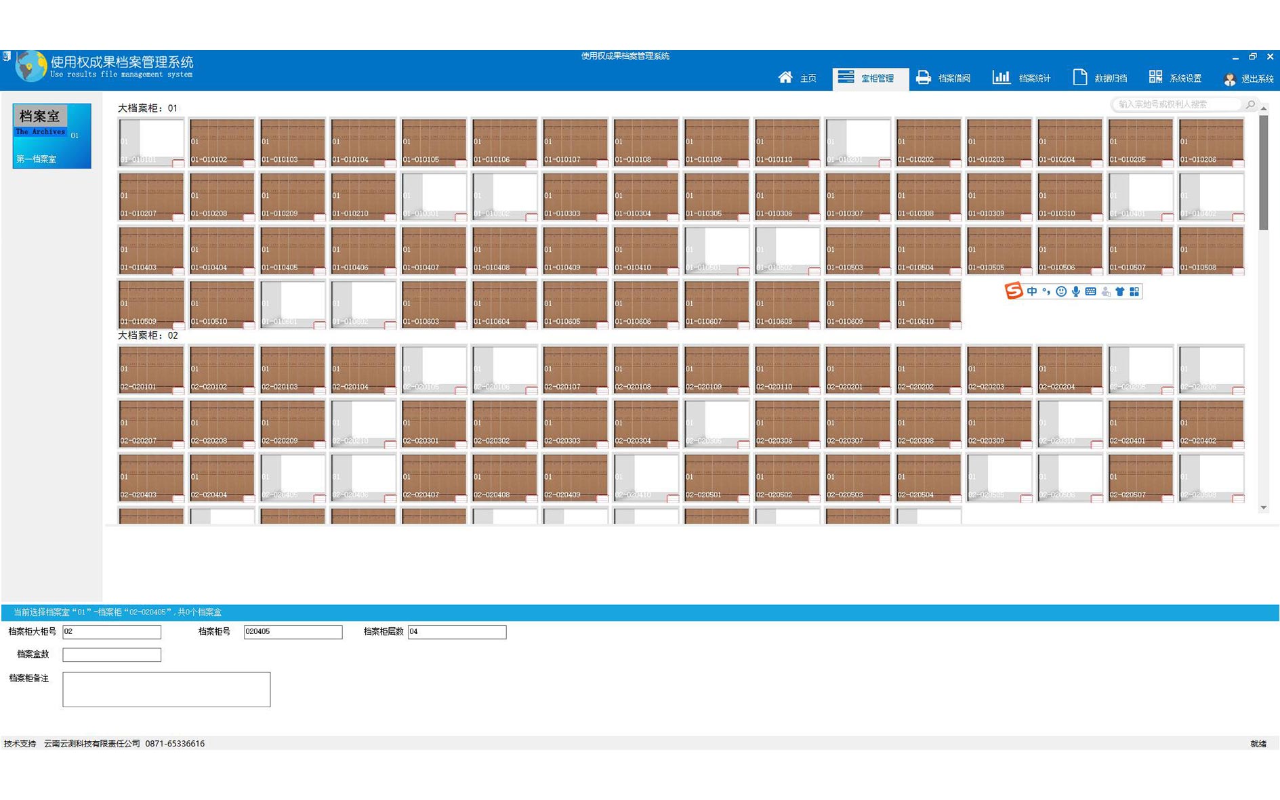Select cabinet 02-020107
The image size is (1280, 800).
click(x=575, y=370)
